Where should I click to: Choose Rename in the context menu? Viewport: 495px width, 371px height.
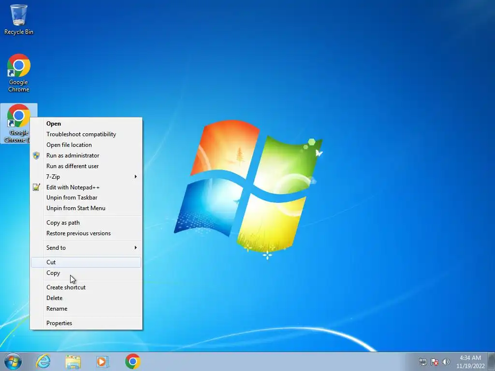point(86,309)
